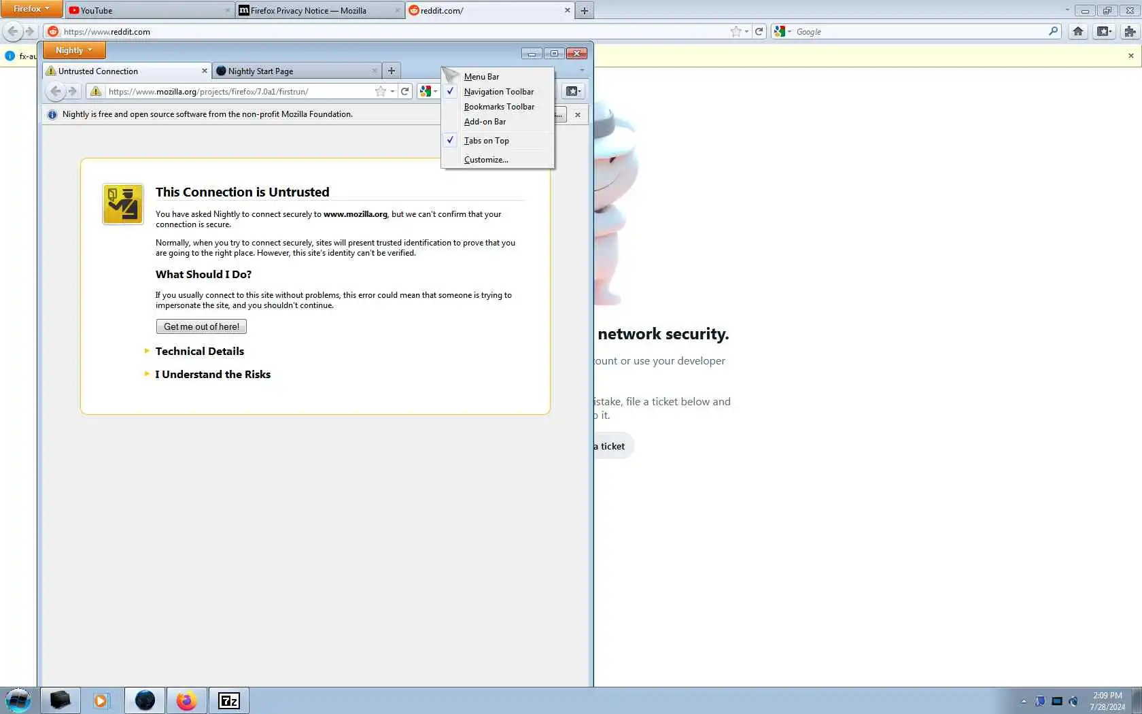Open the history dropdown in Nightly's address bar
1142x714 pixels.
click(393, 91)
